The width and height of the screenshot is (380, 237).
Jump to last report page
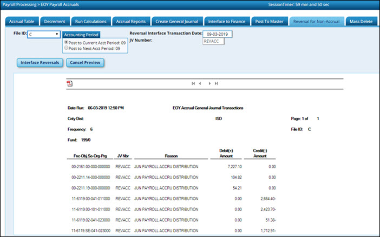click(x=217, y=83)
